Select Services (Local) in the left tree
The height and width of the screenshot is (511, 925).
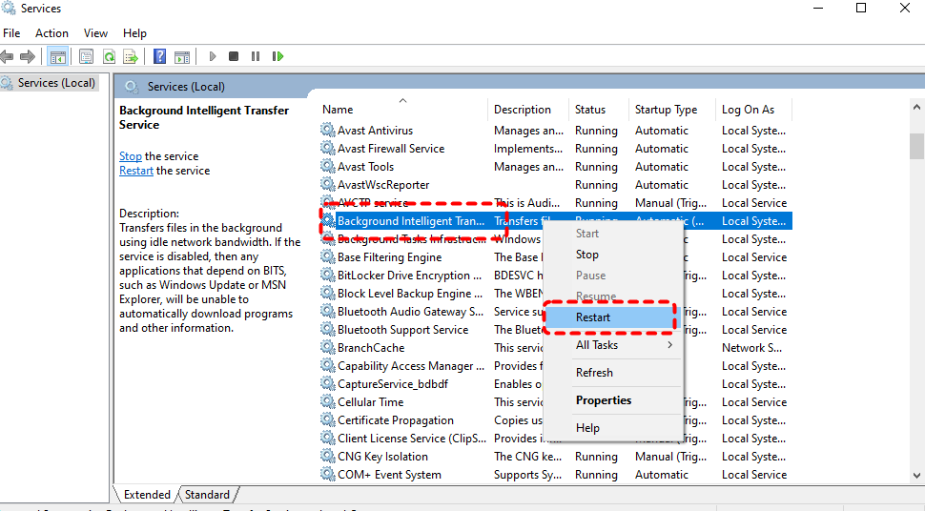(x=56, y=83)
